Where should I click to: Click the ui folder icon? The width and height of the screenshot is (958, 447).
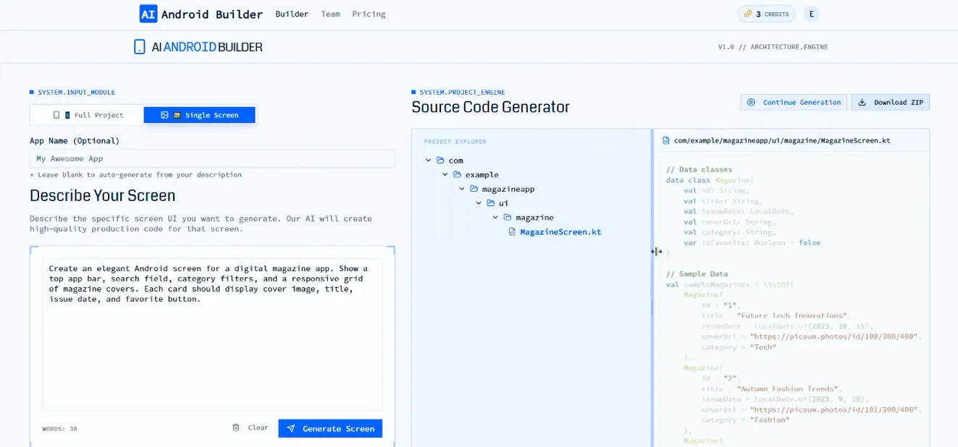point(490,203)
